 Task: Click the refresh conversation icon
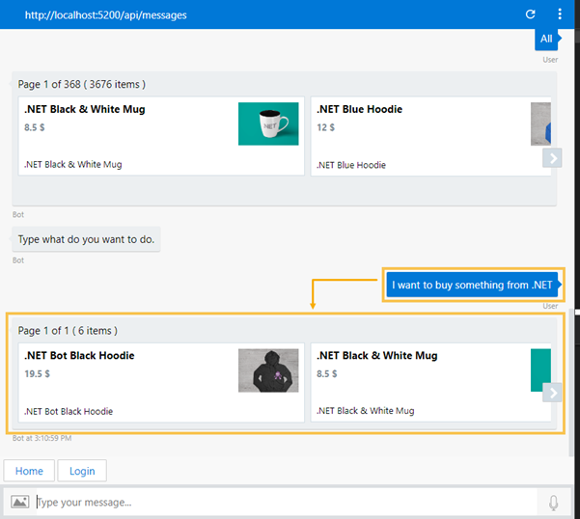click(x=530, y=14)
